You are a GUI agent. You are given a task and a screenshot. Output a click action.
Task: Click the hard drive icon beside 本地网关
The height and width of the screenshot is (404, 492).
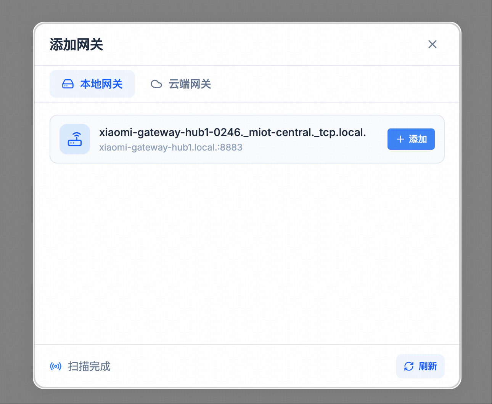68,84
